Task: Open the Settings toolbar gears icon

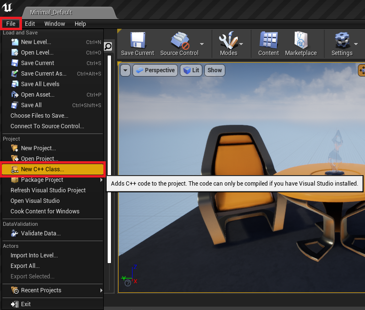Action: (342, 40)
